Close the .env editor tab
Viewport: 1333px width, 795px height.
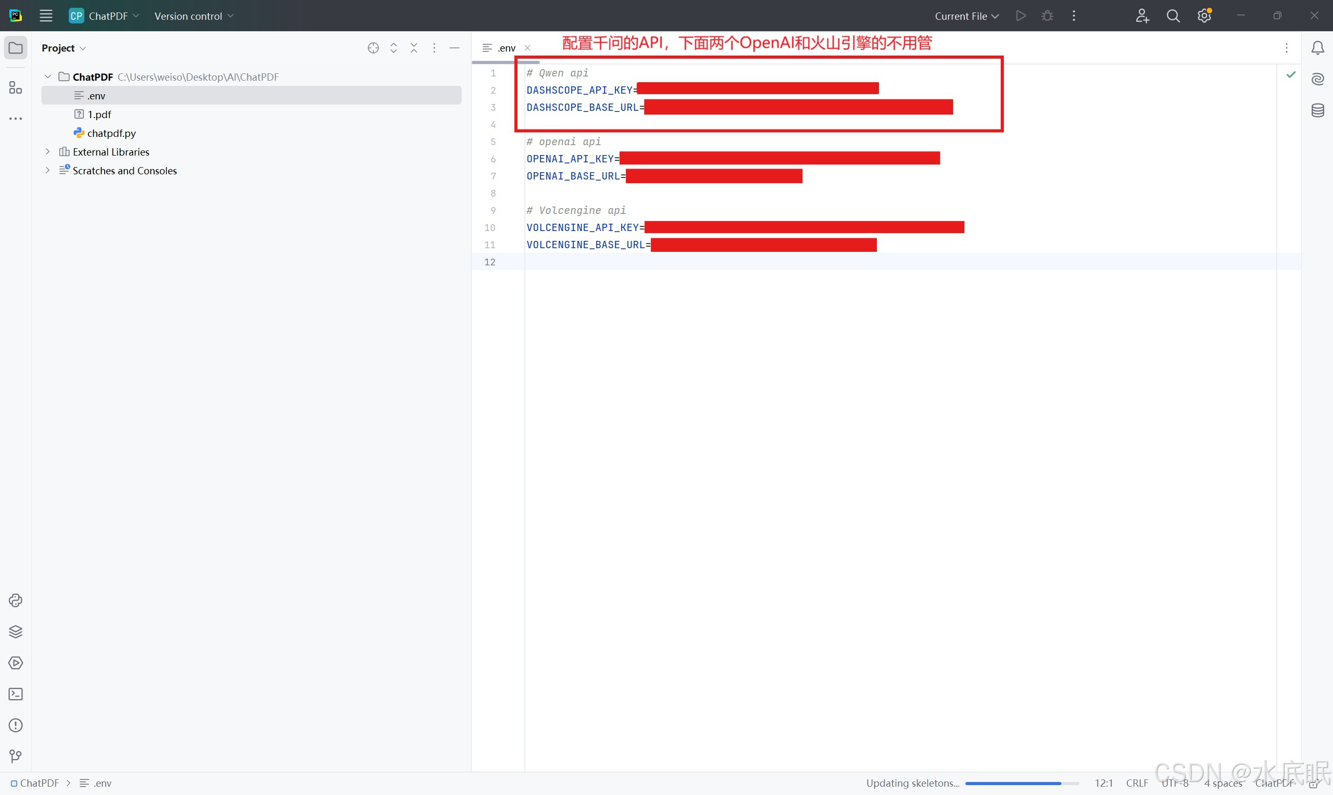pyautogui.click(x=527, y=48)
